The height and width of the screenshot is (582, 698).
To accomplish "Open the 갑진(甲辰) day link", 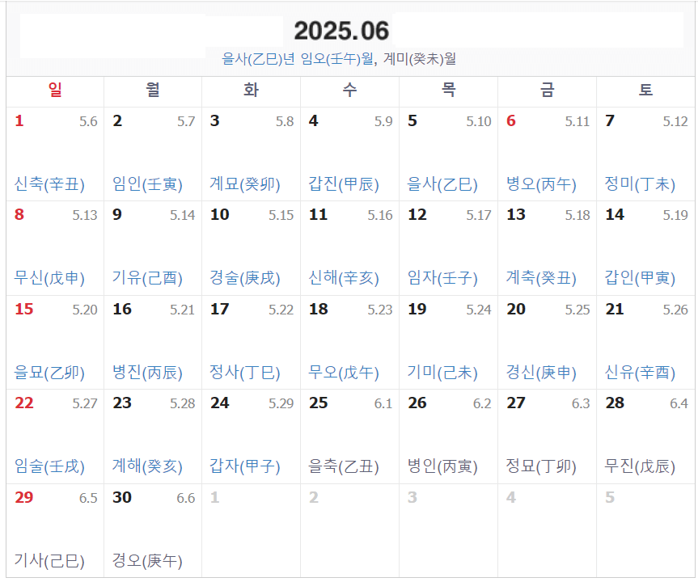I will [x=344, y=183].
